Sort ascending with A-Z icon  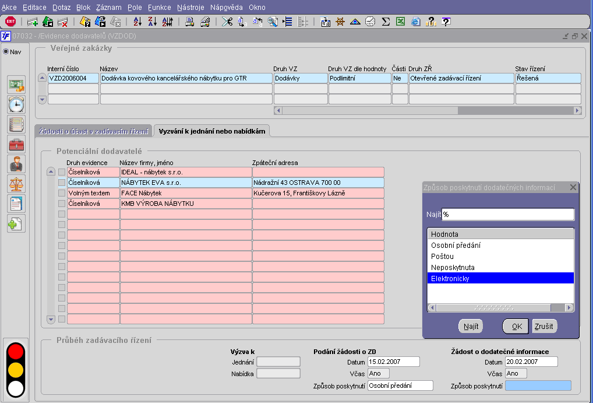point(137,22)
